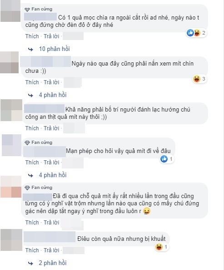Image resolution: width=224 pixels, height=270 pixels.
Task: Click the like reaction on the first comment
Action: point(190,33)
